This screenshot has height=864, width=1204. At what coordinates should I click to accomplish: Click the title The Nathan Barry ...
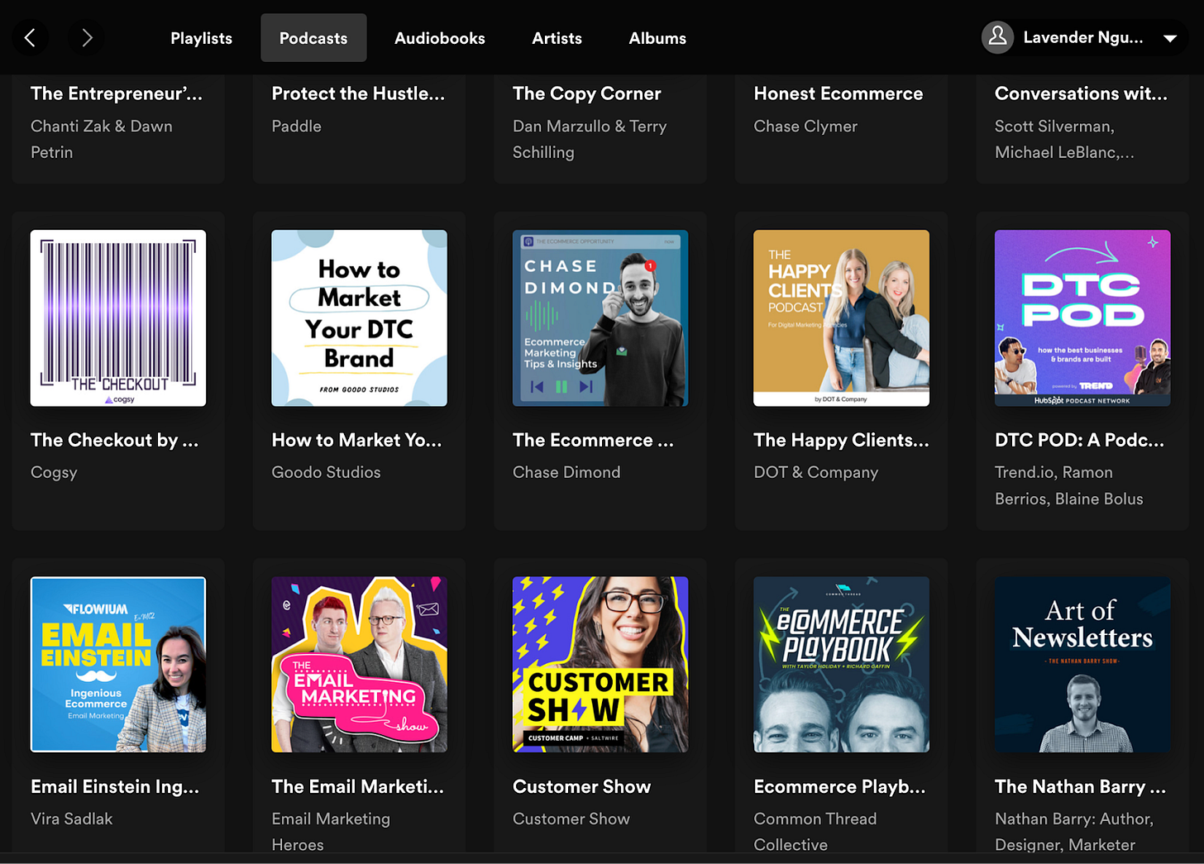[1080, 786]
